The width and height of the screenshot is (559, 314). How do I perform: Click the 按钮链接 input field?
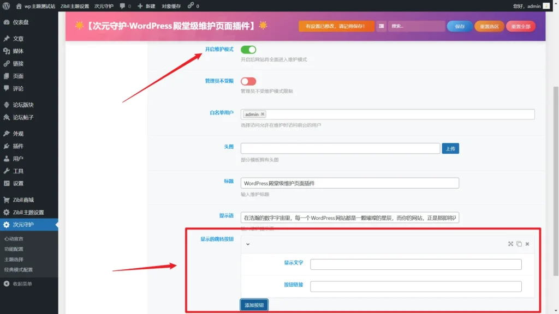click(x=415, y=286)
